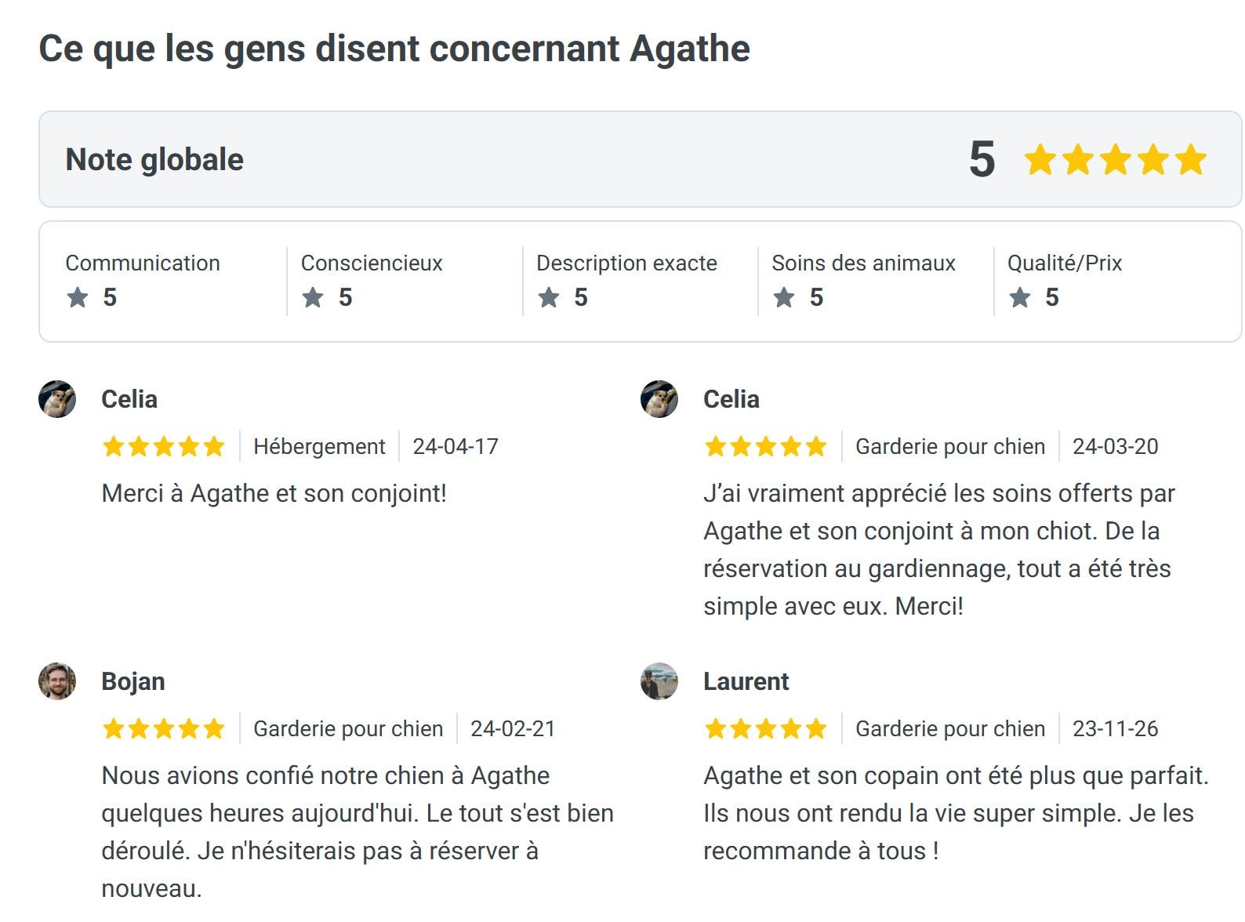Click the Soins des animaux star icon
1245x922 pixels.
coord(784,298)
